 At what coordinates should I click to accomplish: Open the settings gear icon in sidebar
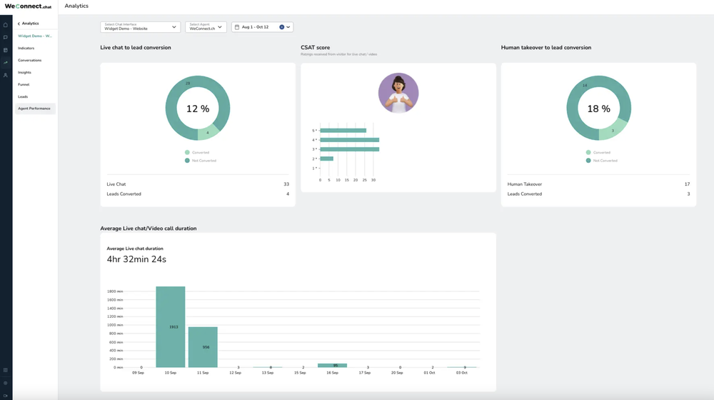tap(6, 383)
